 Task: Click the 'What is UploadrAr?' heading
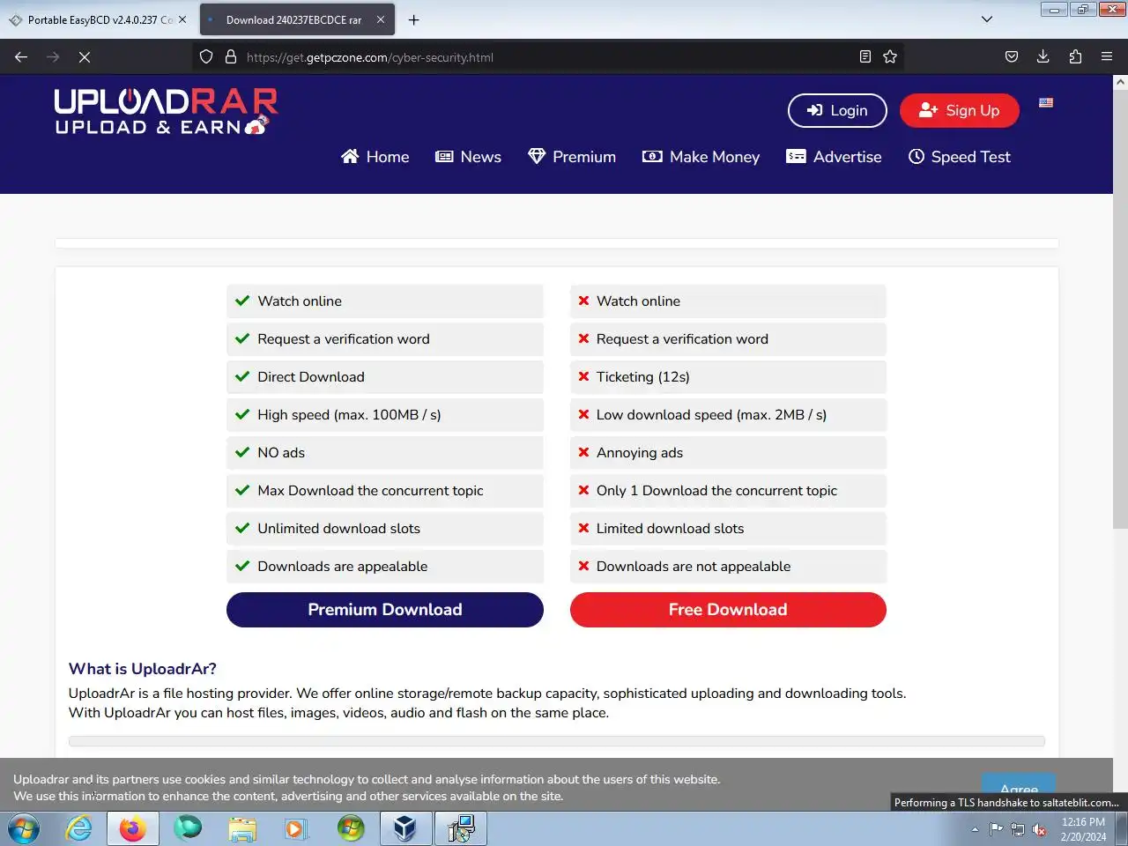143,669
